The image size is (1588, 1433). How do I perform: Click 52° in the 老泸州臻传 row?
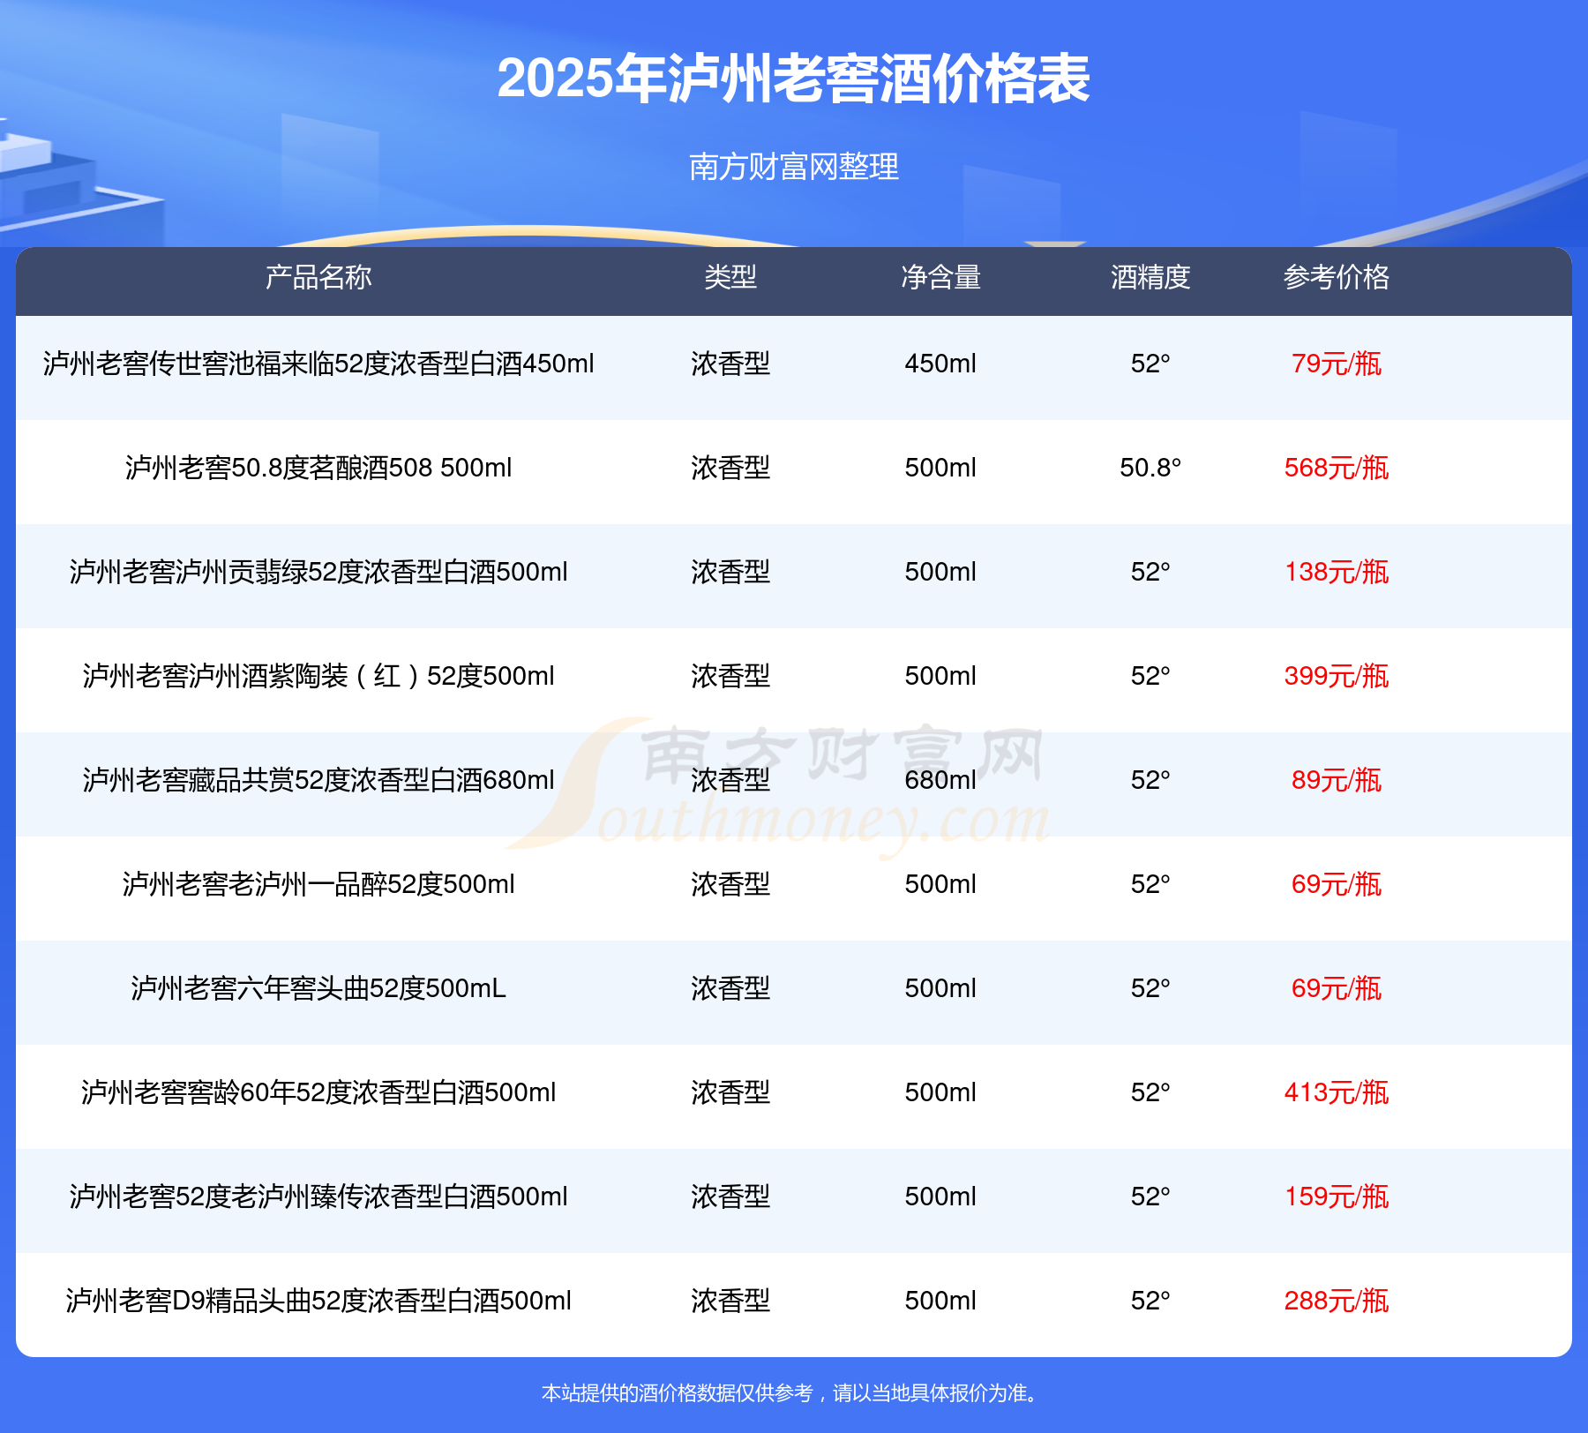(1150, 1197)
